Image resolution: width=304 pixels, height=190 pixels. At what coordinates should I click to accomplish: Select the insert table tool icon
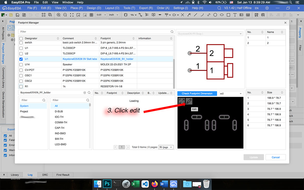pyautogui.click(x=248, y=15)
